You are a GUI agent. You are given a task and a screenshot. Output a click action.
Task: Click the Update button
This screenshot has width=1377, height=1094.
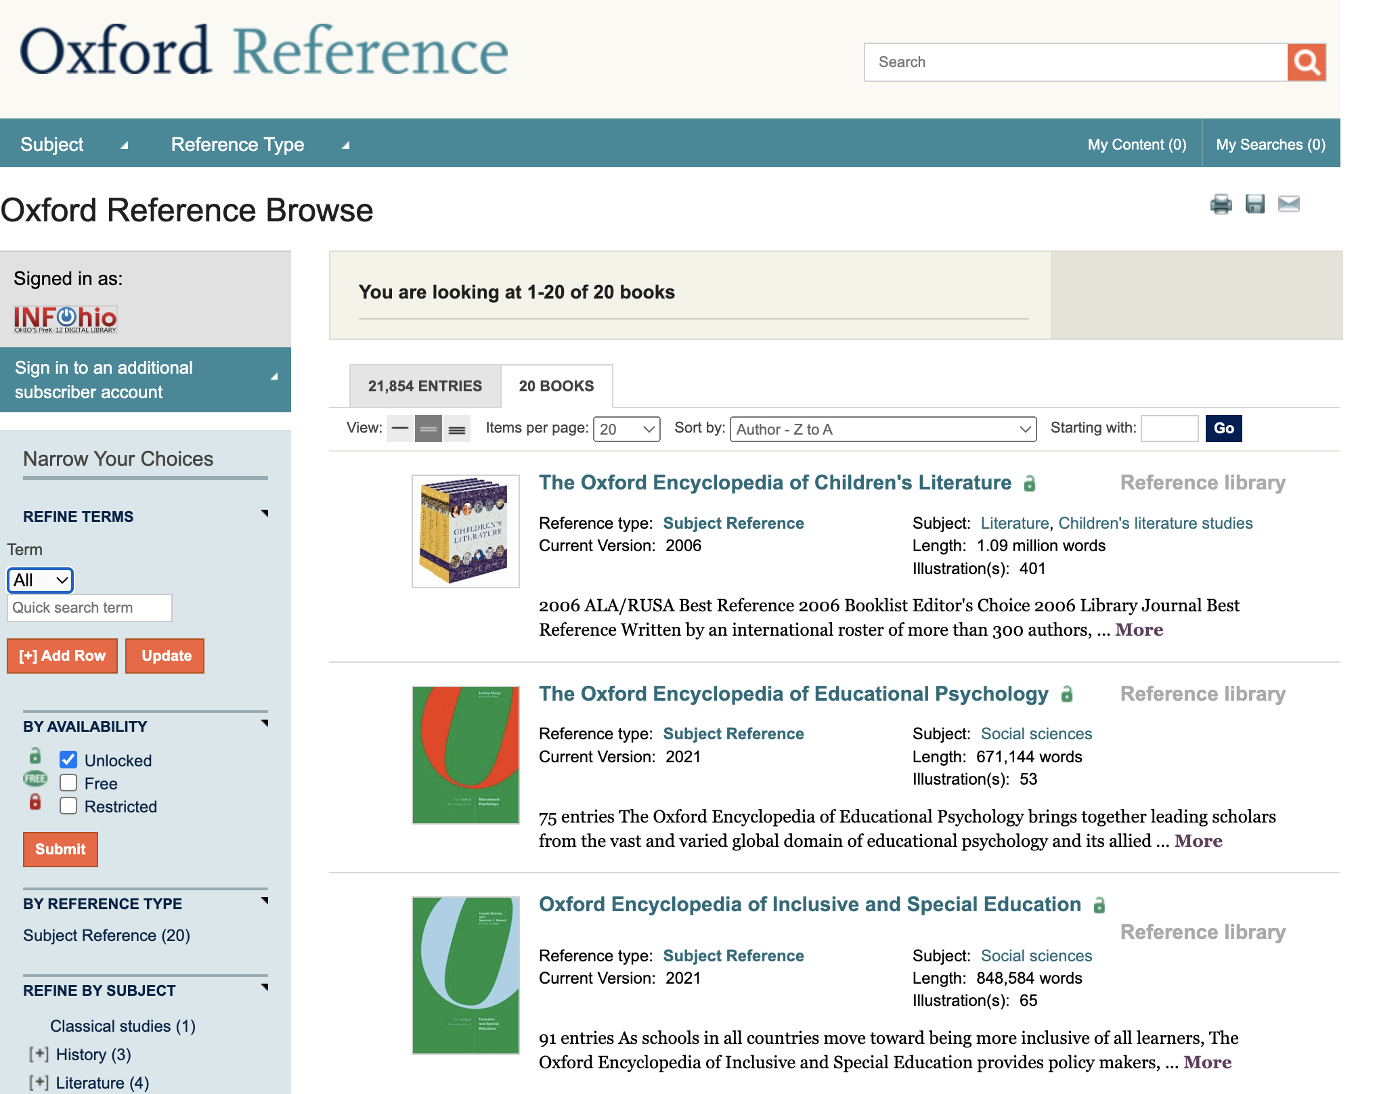point(165,656)
